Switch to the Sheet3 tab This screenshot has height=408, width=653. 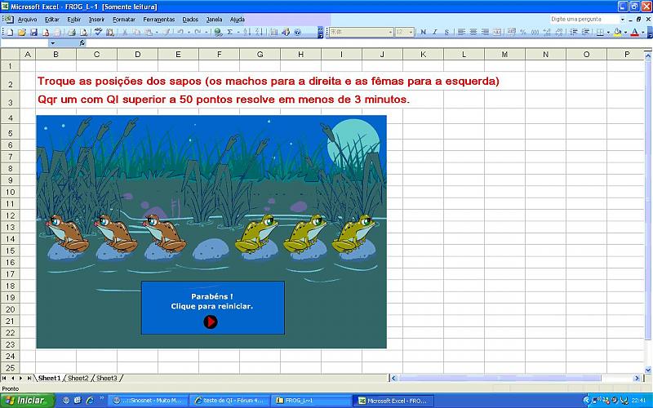coord(107,378)
